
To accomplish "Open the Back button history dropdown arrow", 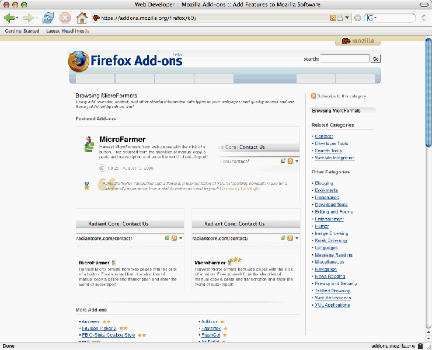I will [18, 18].
